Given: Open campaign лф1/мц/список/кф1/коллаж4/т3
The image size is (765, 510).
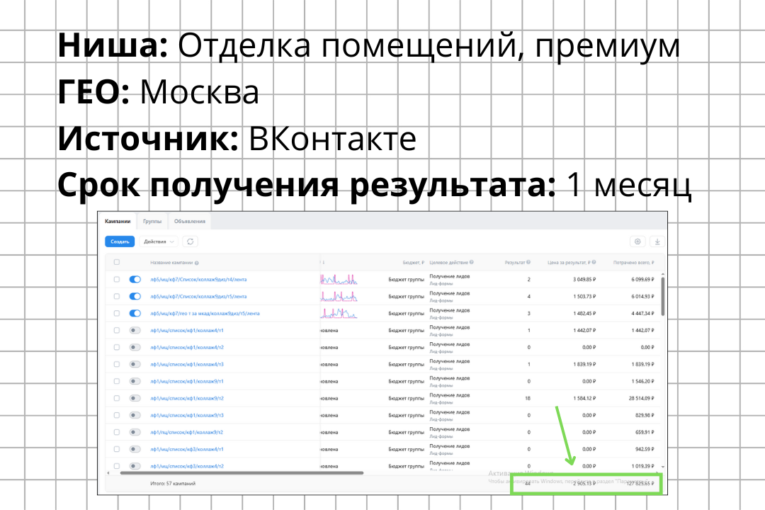Looking at the screenshot, I should [187, 365].
